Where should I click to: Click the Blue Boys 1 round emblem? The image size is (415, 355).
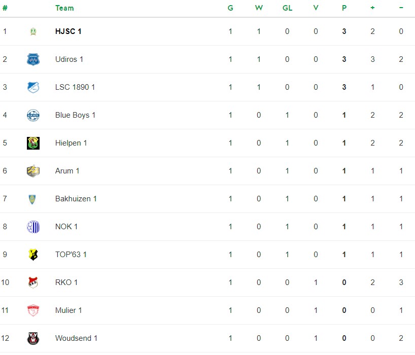33,115
